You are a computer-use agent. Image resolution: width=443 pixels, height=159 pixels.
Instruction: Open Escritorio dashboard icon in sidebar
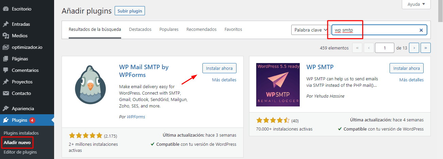click(5, 8)
